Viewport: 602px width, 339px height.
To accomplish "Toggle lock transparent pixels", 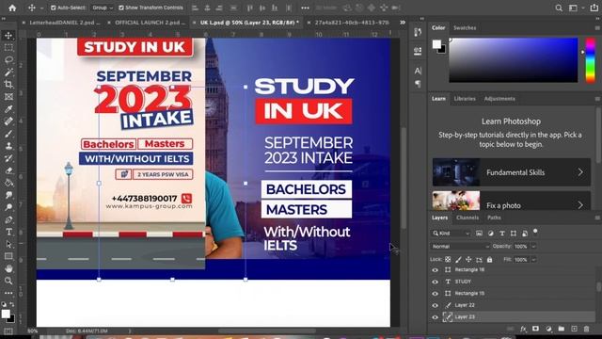I will 448,260.
